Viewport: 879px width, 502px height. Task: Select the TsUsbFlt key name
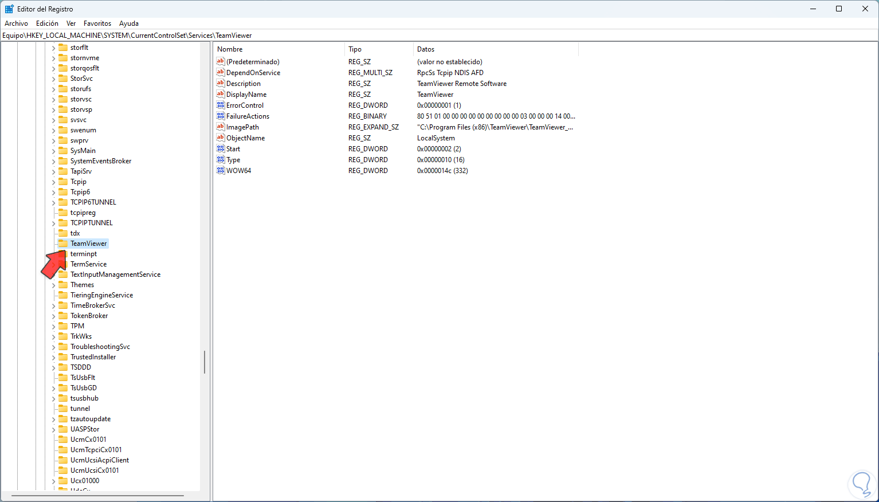point(83,378)
